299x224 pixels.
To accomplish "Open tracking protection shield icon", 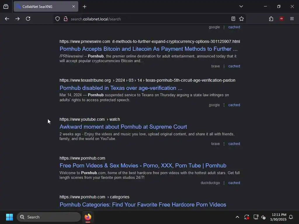I will point(58,19).
